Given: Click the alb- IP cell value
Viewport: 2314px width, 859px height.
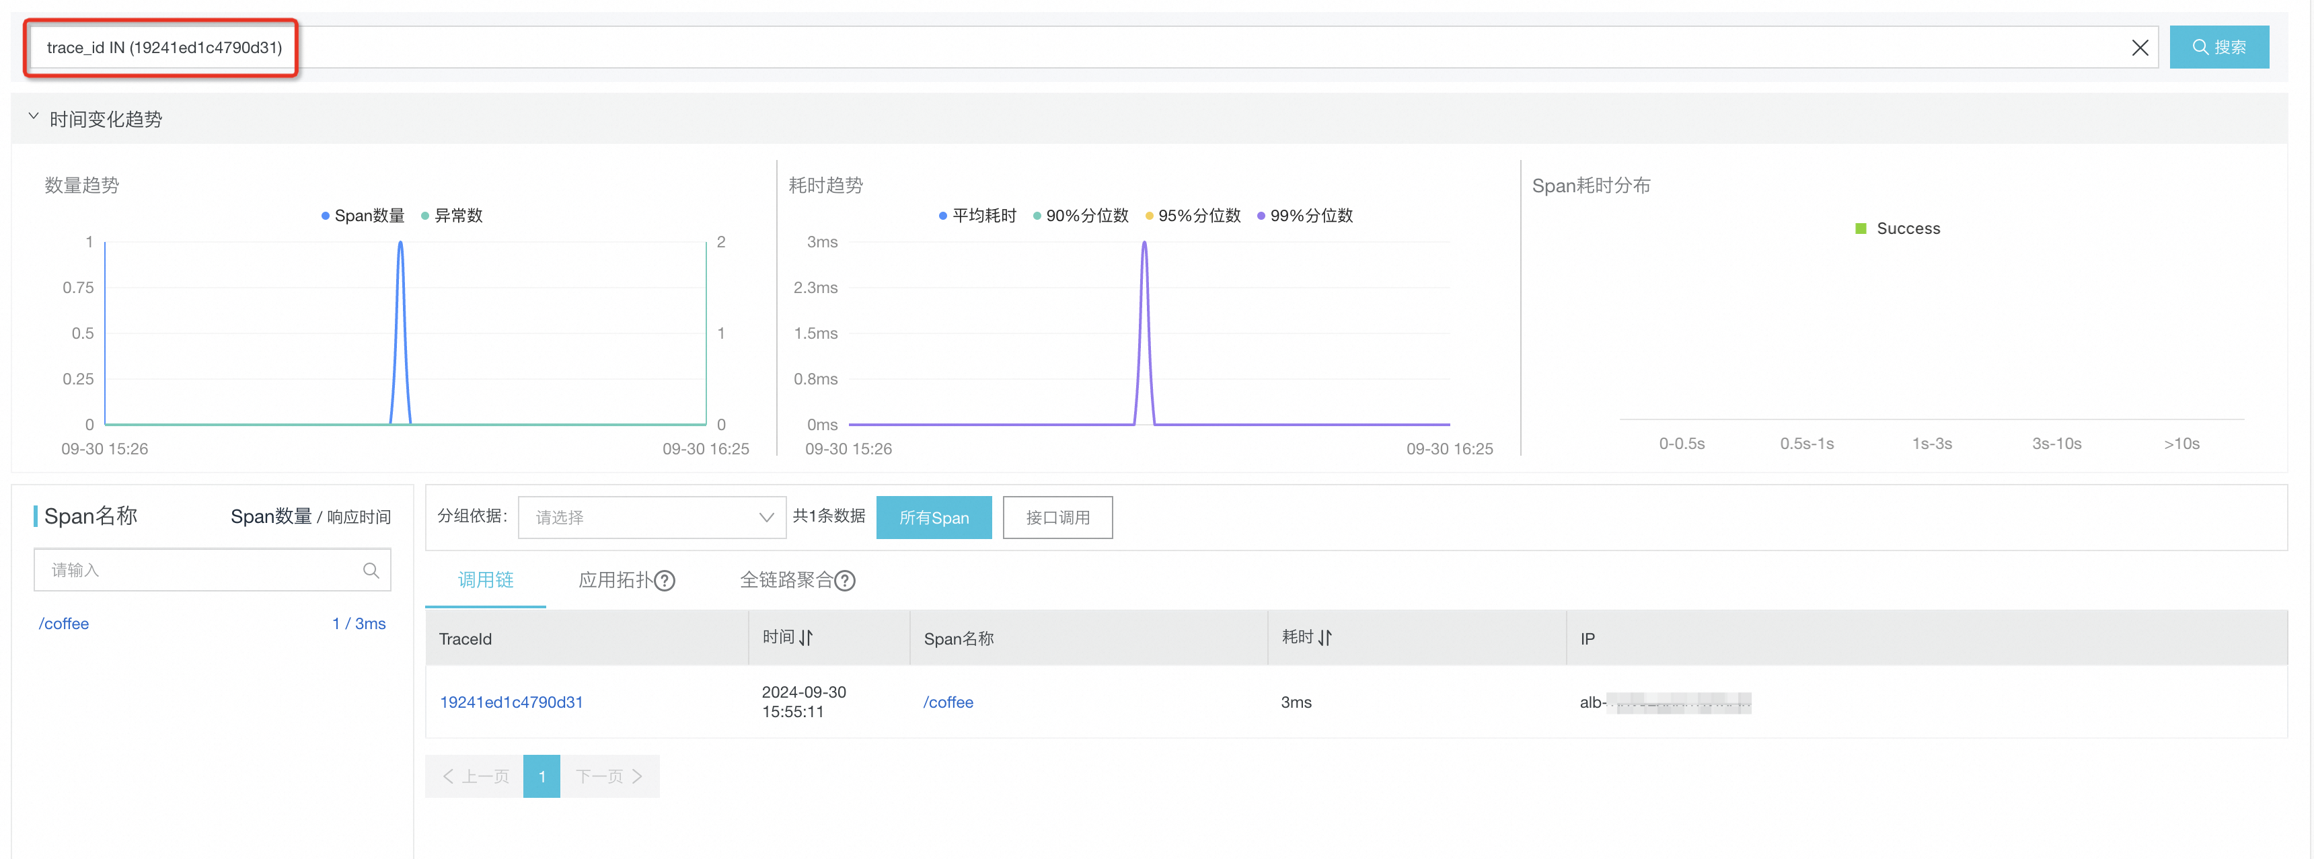Looking at the screenshot, I should (x=1665, y=702).
